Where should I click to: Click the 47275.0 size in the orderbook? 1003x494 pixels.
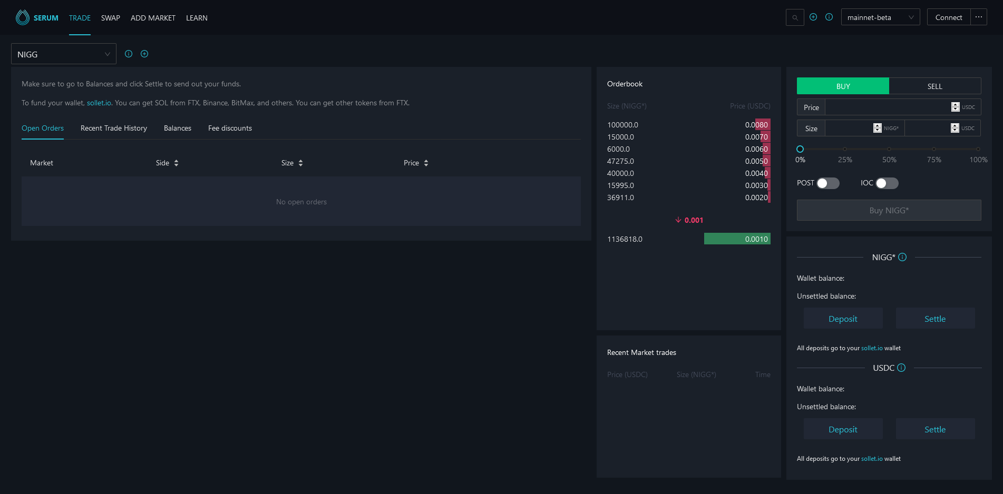tap(620, 161)
